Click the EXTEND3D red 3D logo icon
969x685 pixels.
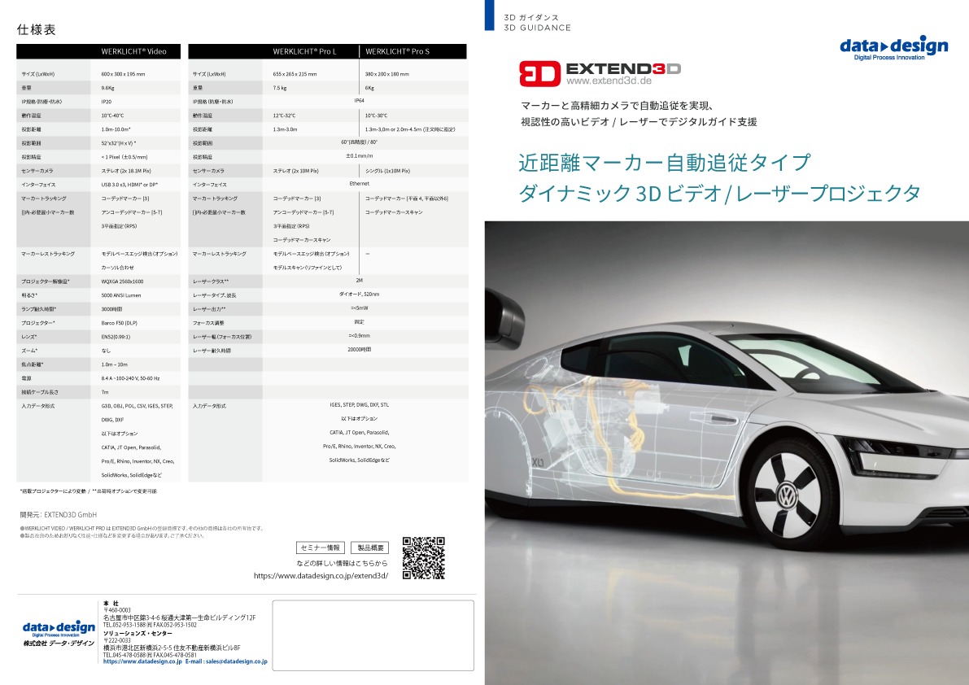coord(539,73)
